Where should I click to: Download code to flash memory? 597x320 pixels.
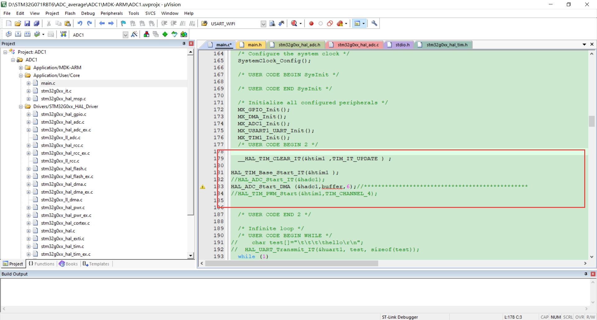pyautogui.click(x=63, y=34)
